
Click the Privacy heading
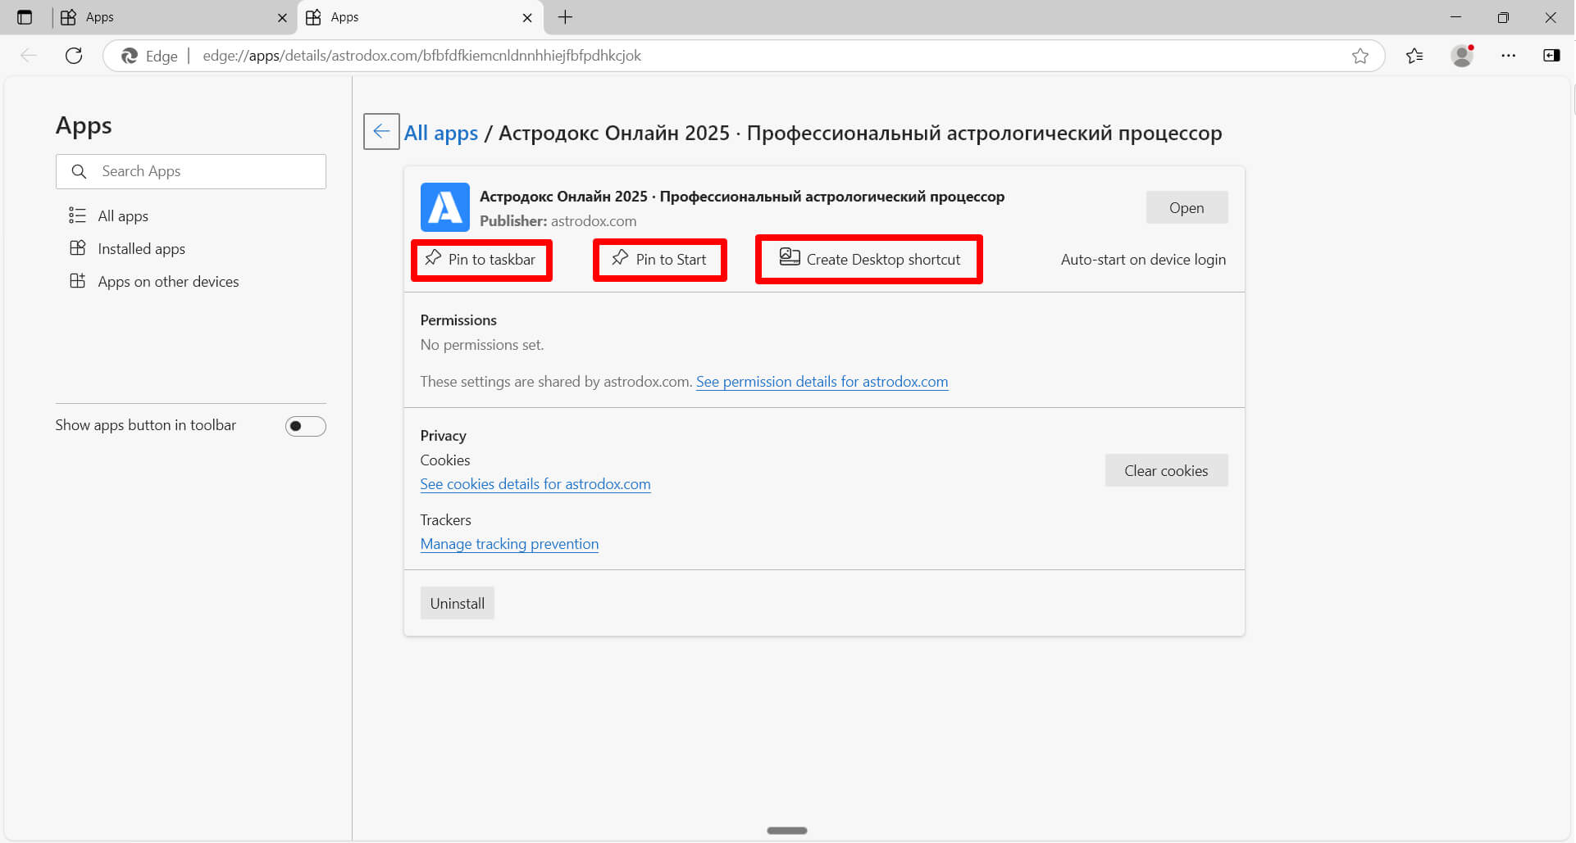443,436
